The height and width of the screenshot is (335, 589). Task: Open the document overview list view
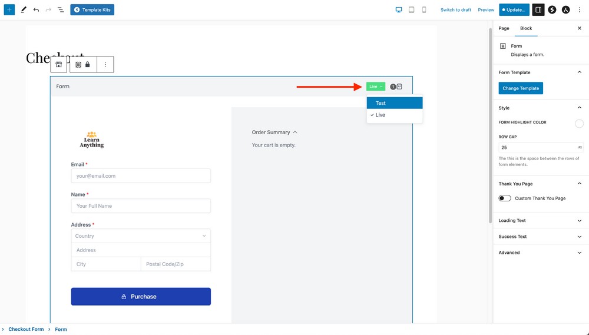[61, 10]
